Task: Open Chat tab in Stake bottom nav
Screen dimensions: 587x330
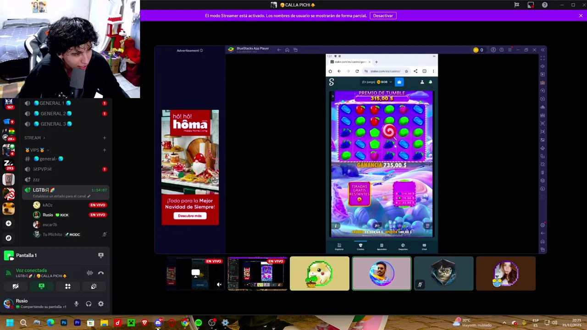Action: coord(424,247)
